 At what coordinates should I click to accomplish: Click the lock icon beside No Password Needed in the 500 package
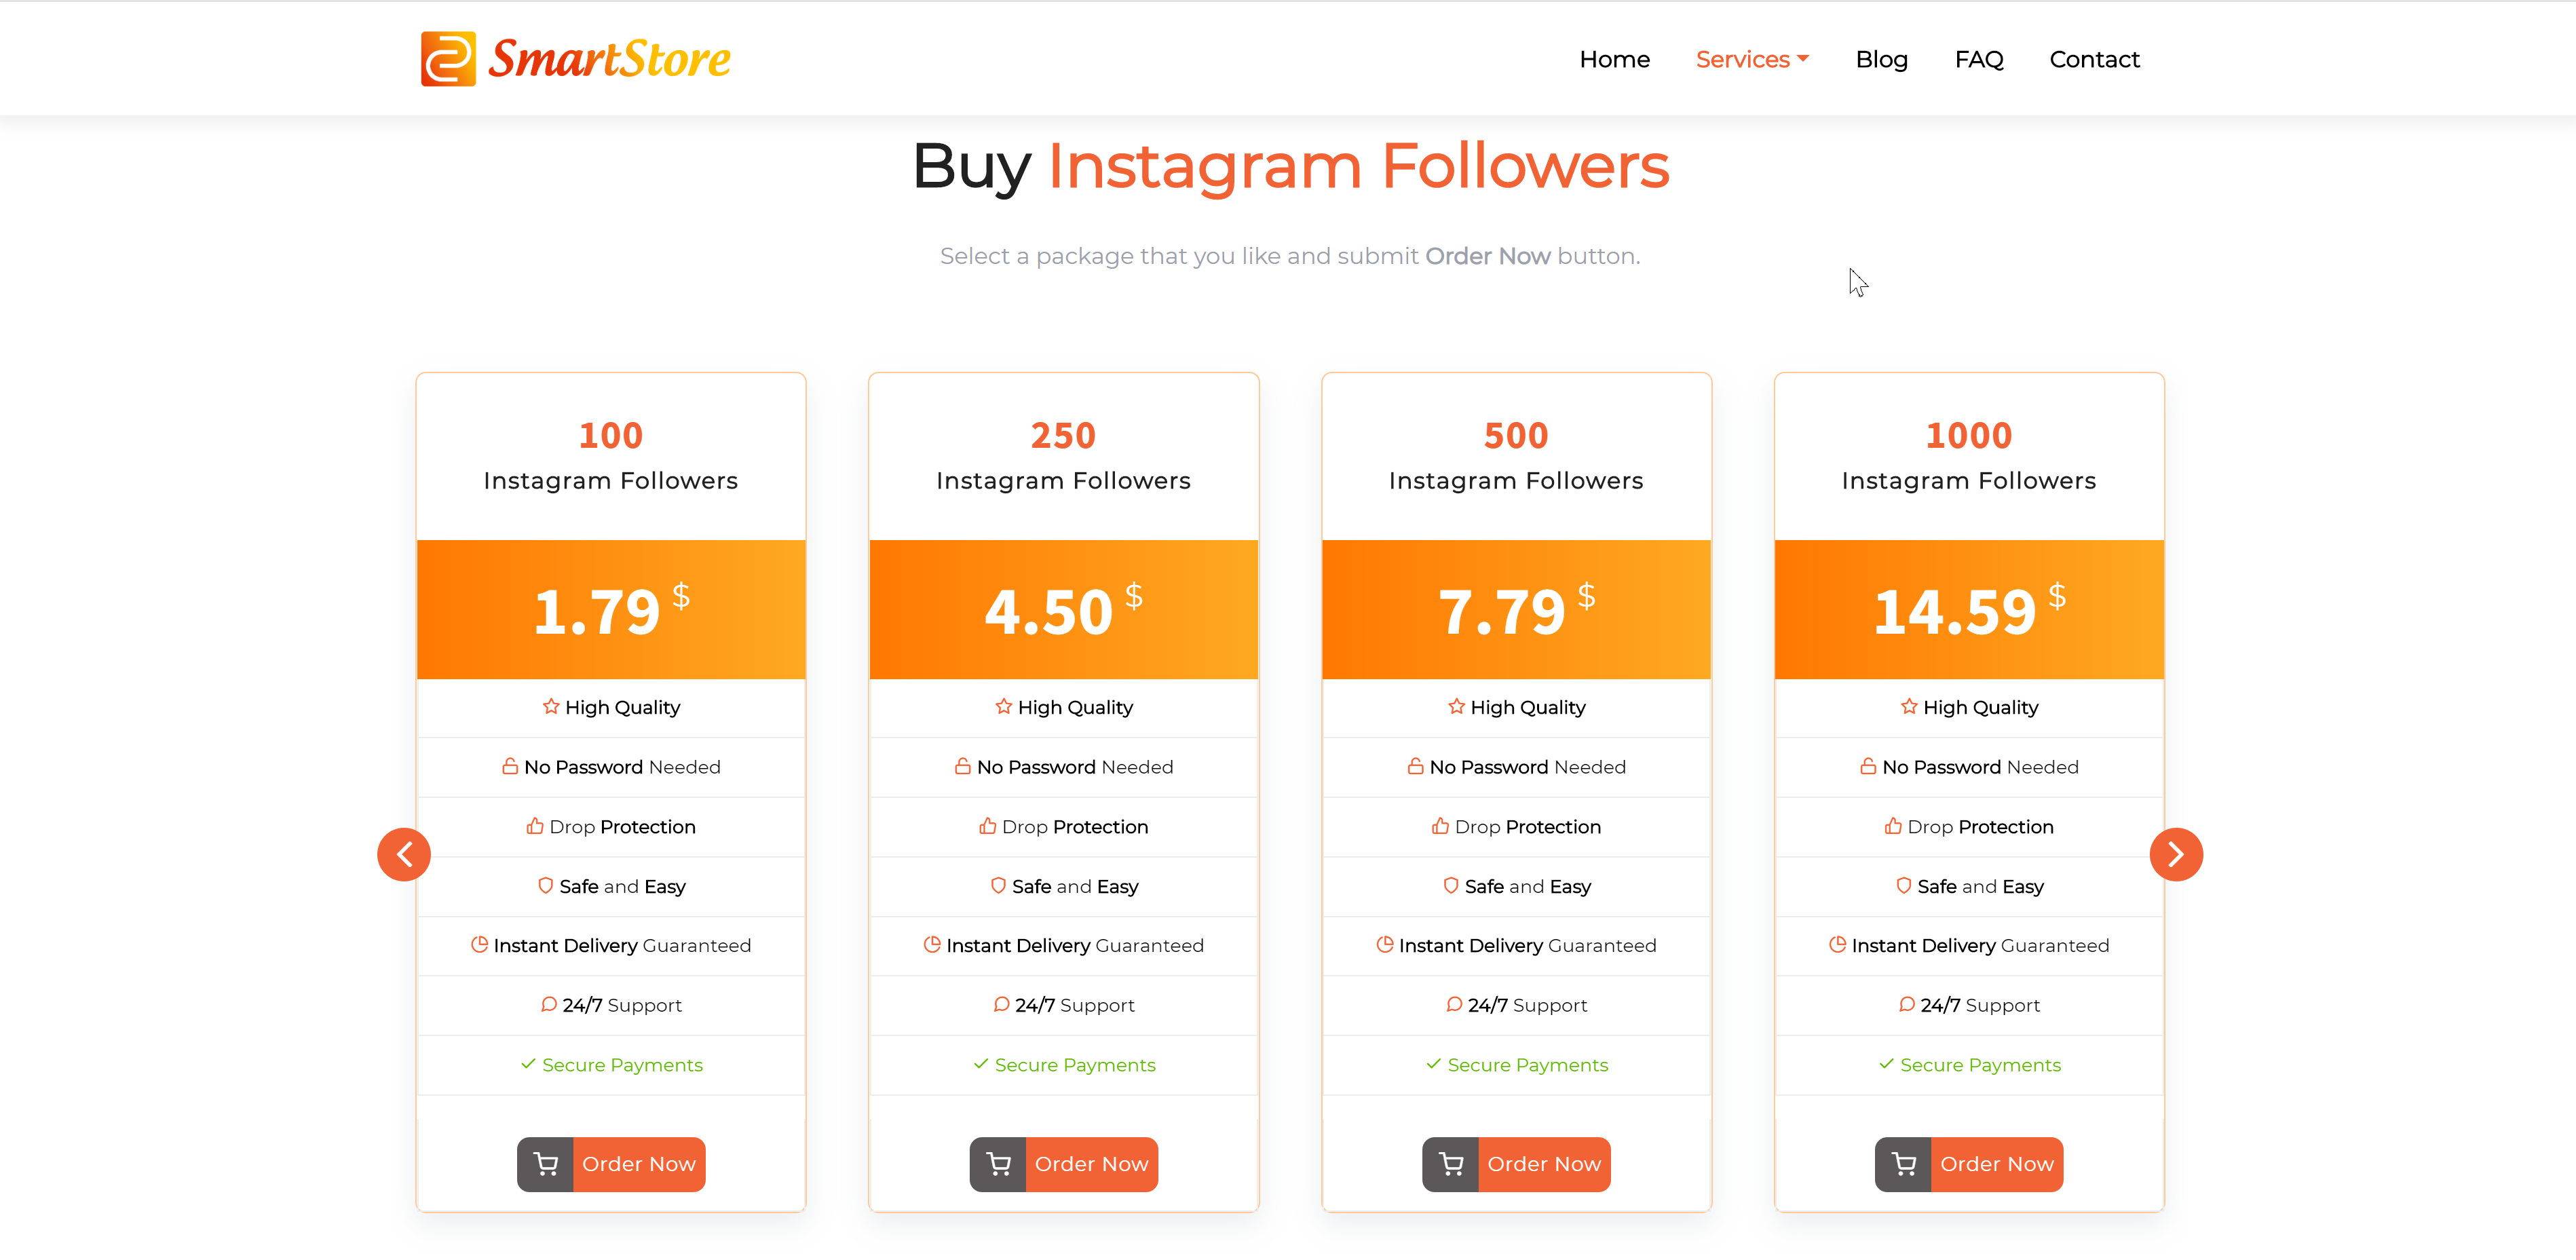(1415, 767)
